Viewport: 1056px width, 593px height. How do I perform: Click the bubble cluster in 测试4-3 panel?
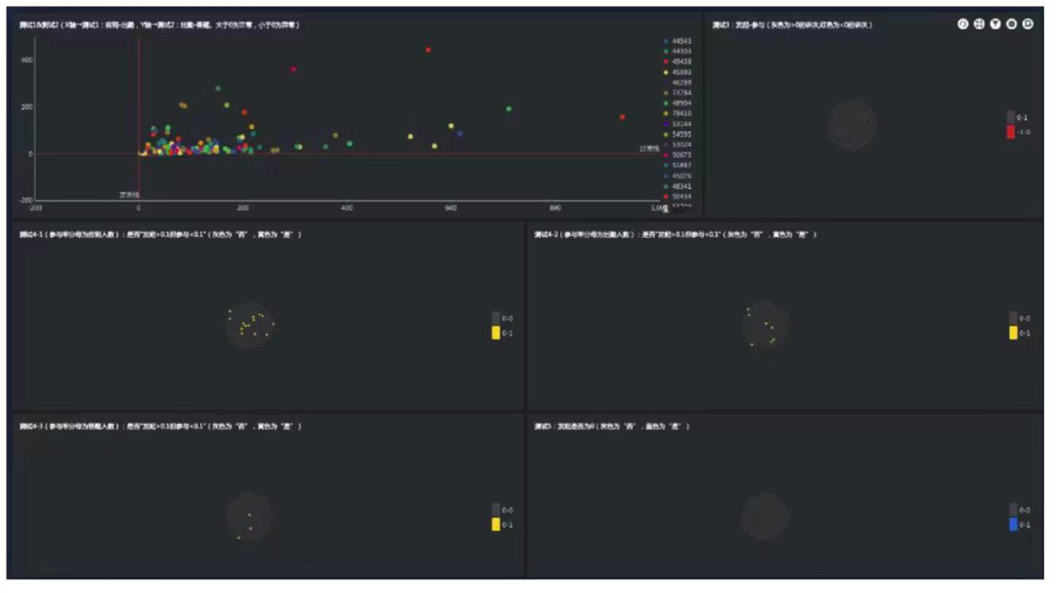point(249,517)
